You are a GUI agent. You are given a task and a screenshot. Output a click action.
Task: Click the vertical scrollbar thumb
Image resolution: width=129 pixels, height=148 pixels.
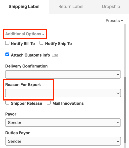(x=125, y=110)
